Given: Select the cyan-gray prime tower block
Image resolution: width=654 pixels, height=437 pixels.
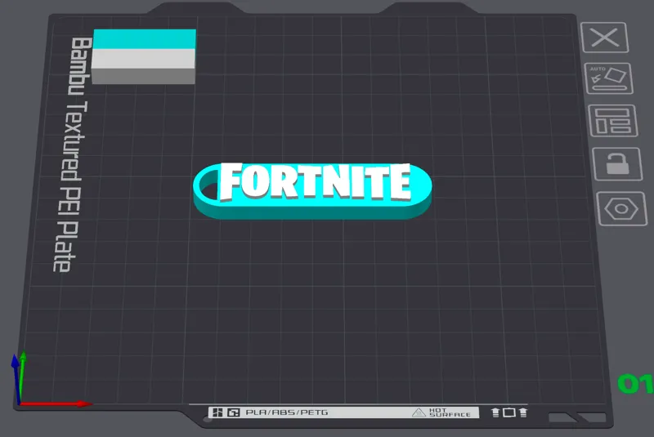Looking at the screenshot, I should [144, 56].
